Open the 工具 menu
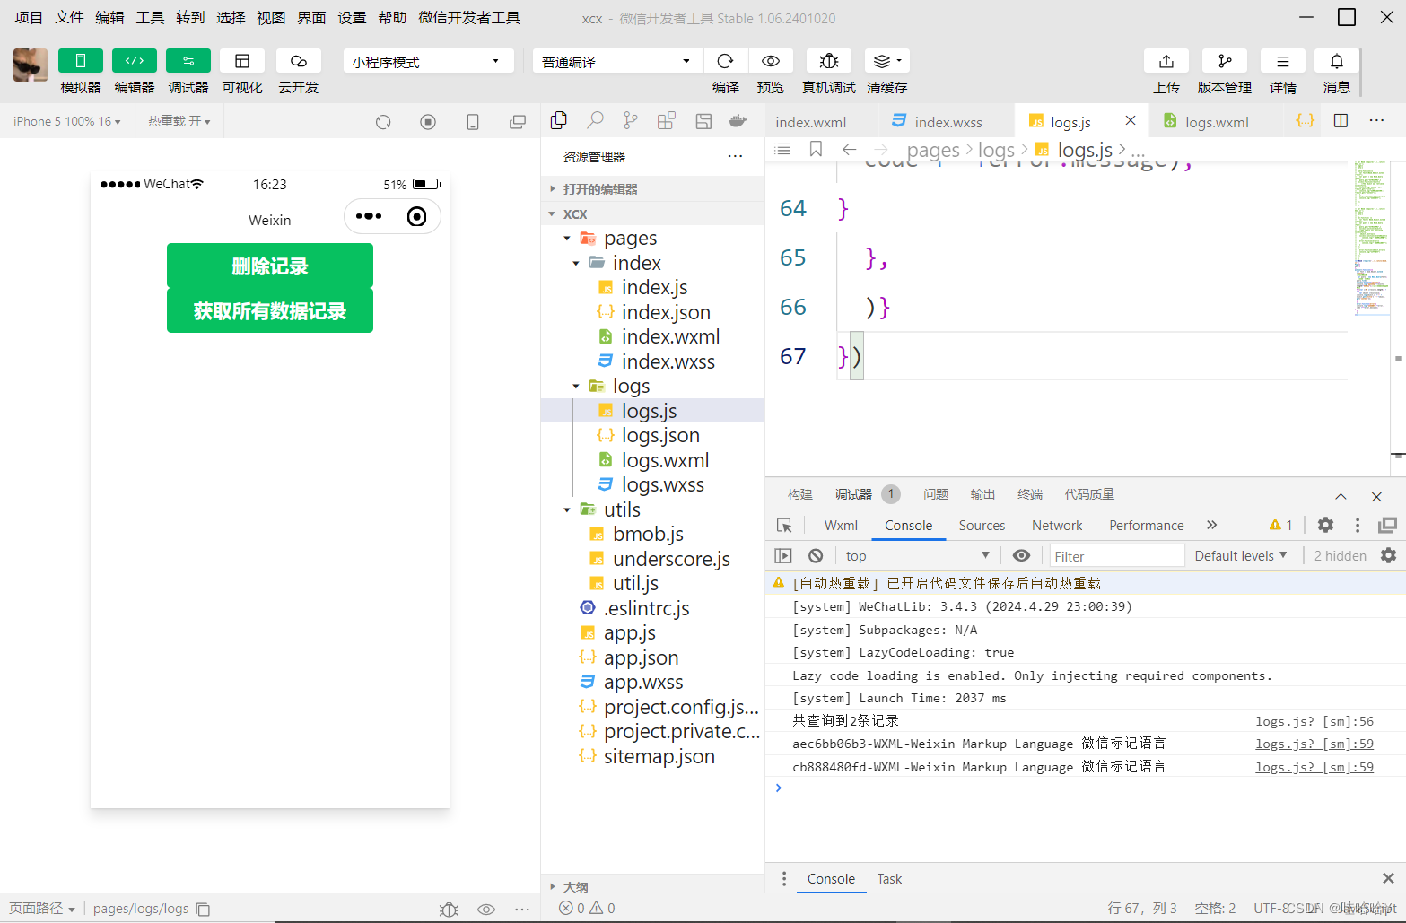This screenshot has width=1406, height=923. coord(150,17)
